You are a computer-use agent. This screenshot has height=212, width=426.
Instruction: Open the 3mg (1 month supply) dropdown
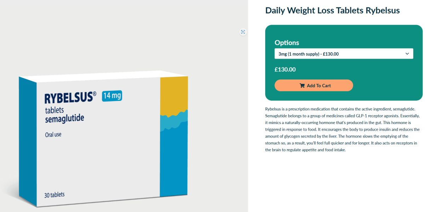point(340,54)
